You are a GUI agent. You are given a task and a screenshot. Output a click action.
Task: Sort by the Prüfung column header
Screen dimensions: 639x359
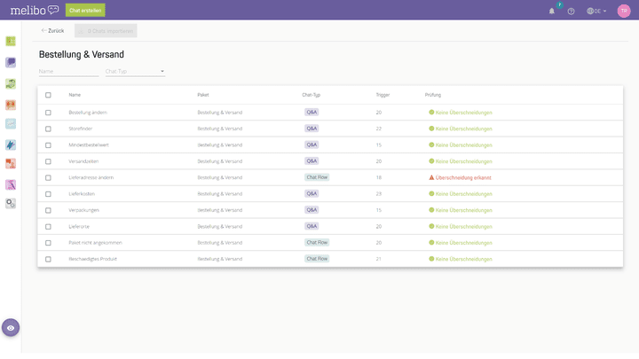(433, 95)
